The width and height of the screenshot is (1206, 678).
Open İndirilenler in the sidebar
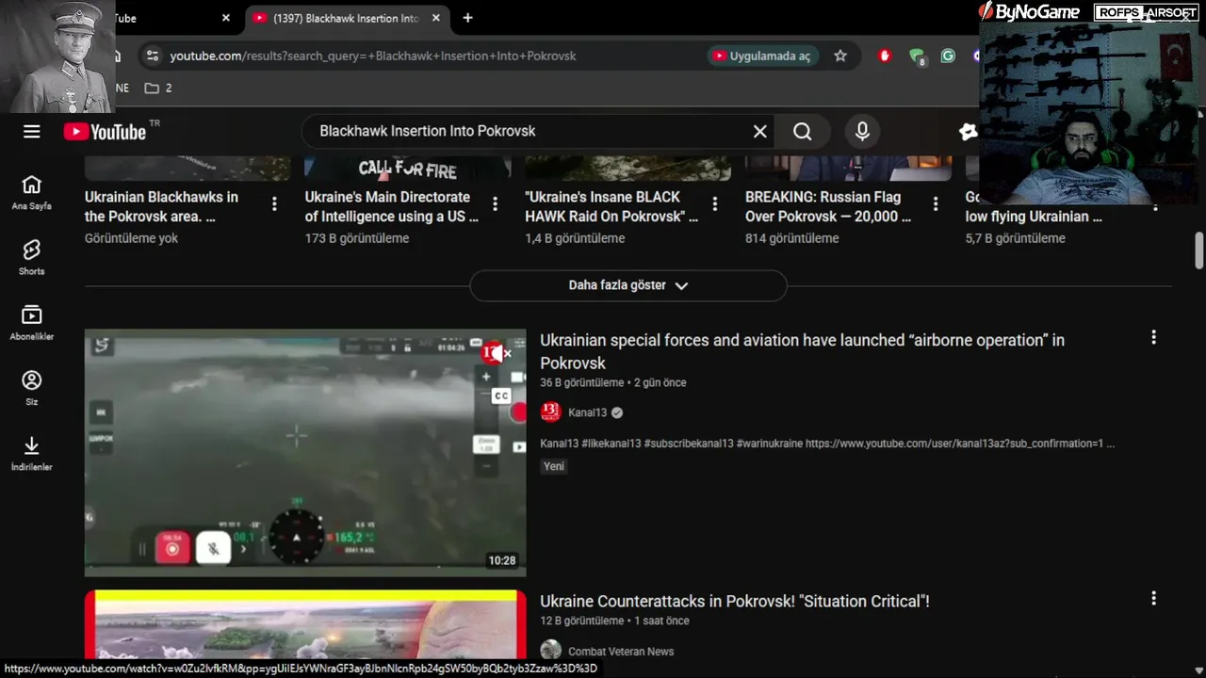click(x=32, y=453)
